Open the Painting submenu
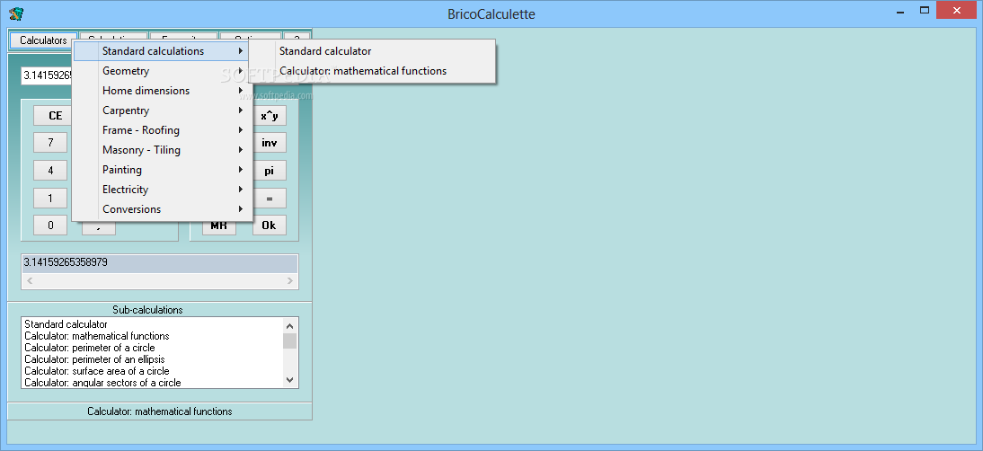The image size is (983, 451). (163, 170)
